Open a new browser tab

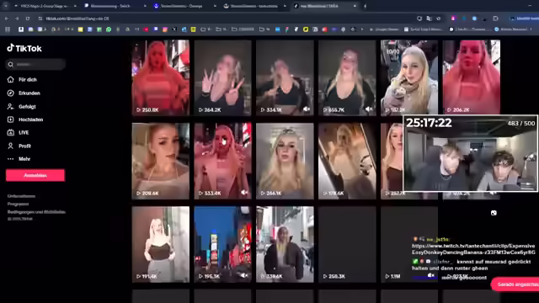point(365,6)
